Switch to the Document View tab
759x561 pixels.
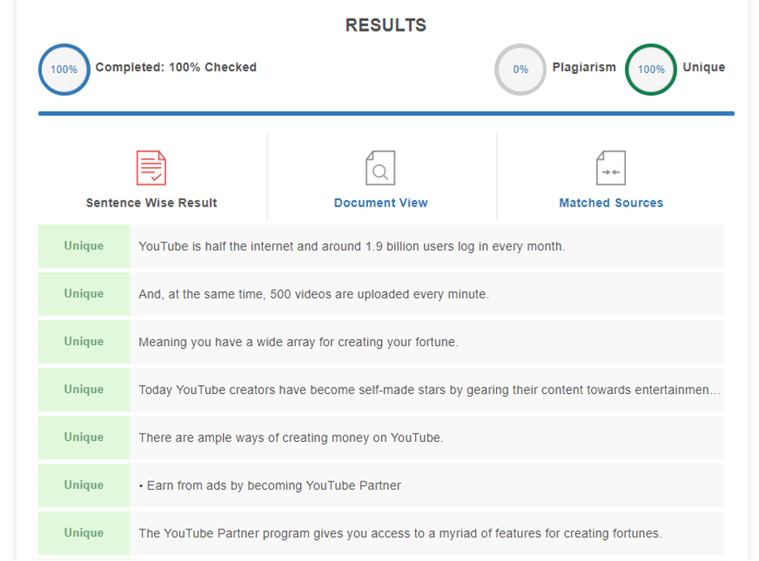[380, 203]
